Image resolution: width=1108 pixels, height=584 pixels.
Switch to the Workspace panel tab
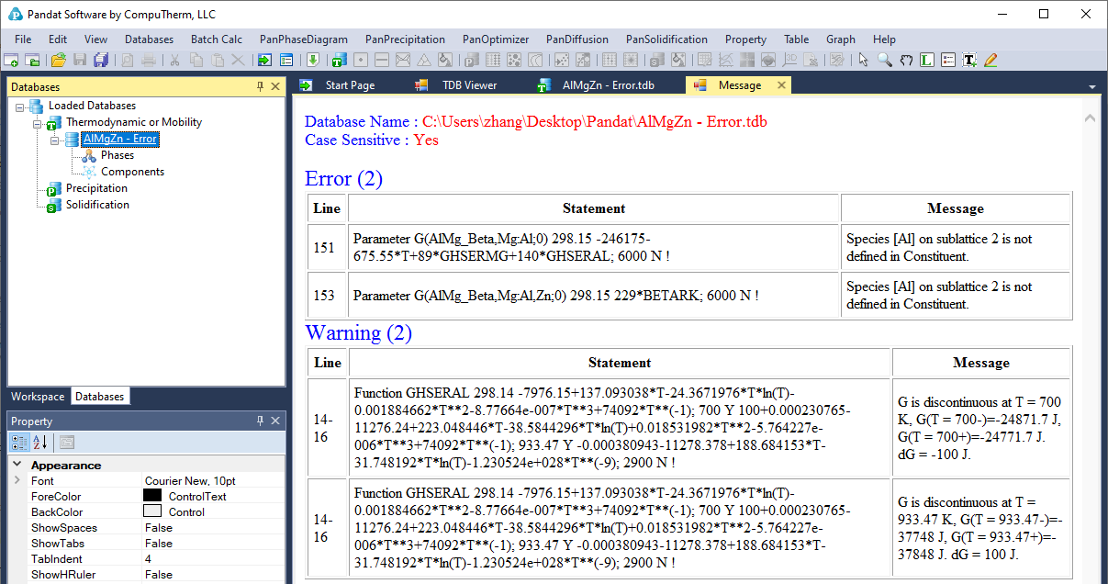point(38,397)
